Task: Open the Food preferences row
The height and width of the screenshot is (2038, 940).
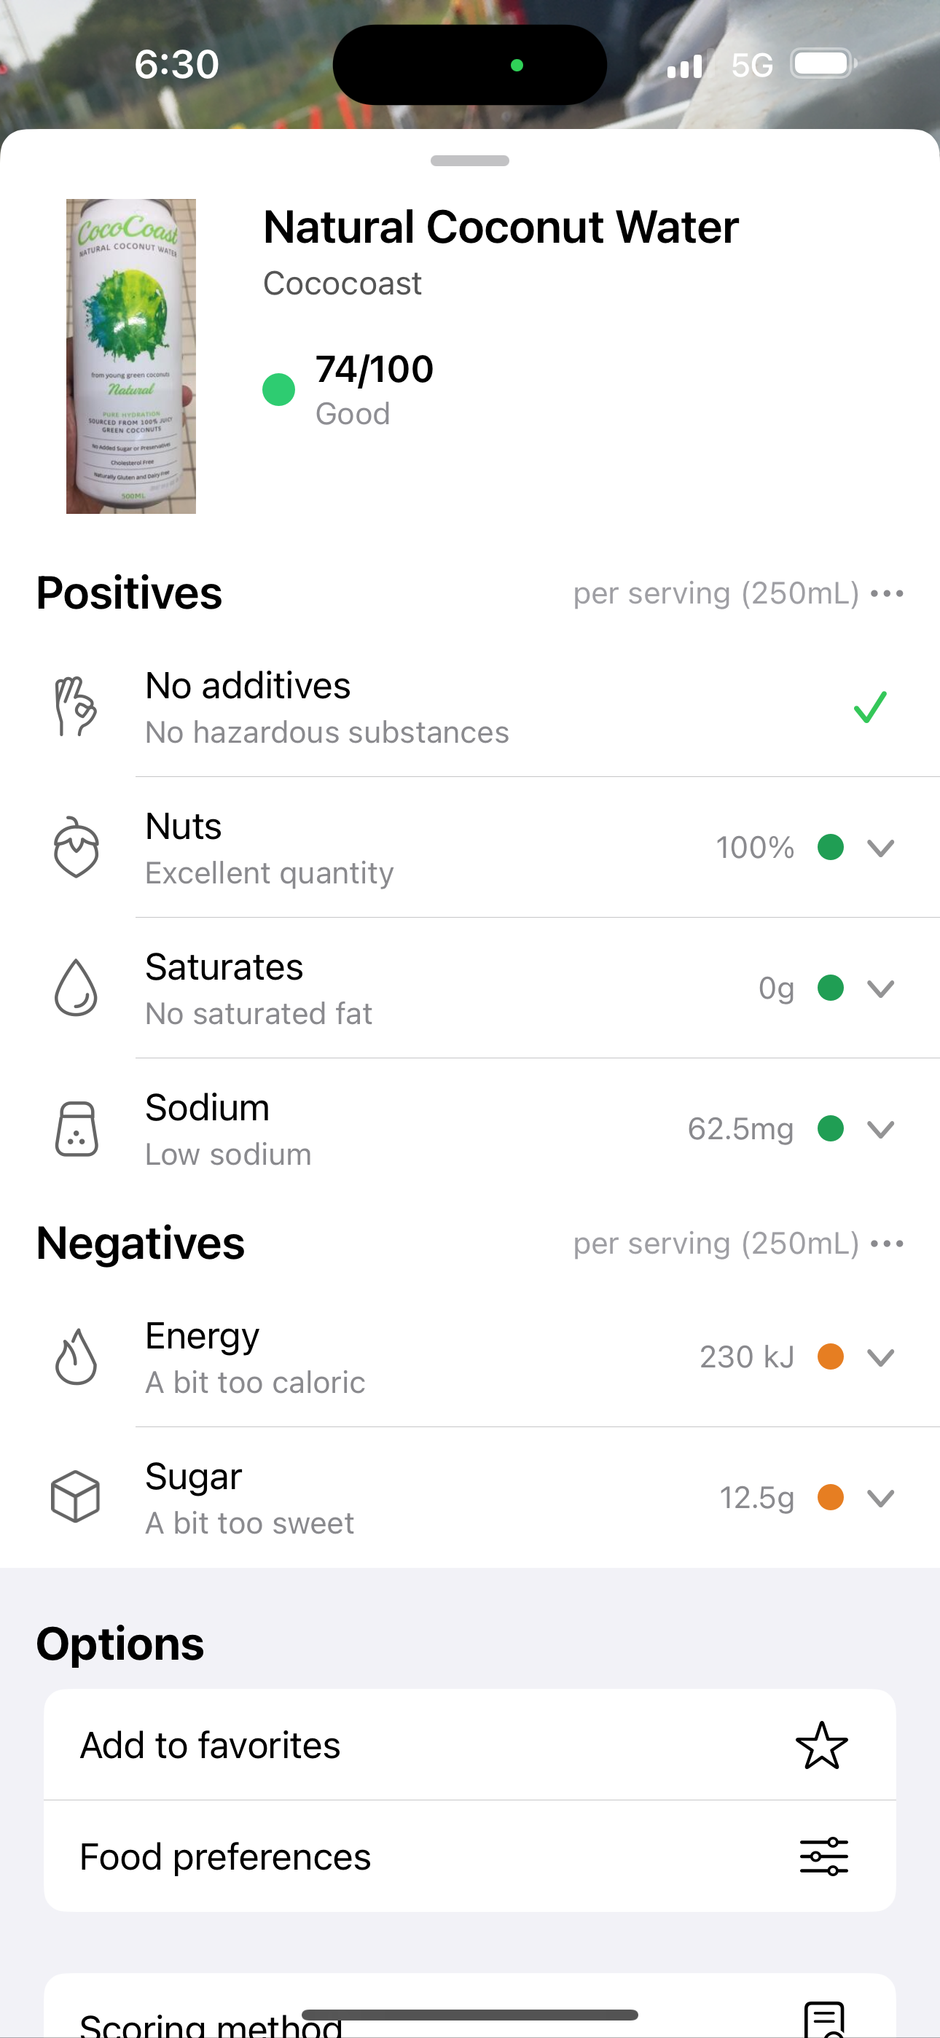Action: pyautogui.click(x=470, y=1856)
